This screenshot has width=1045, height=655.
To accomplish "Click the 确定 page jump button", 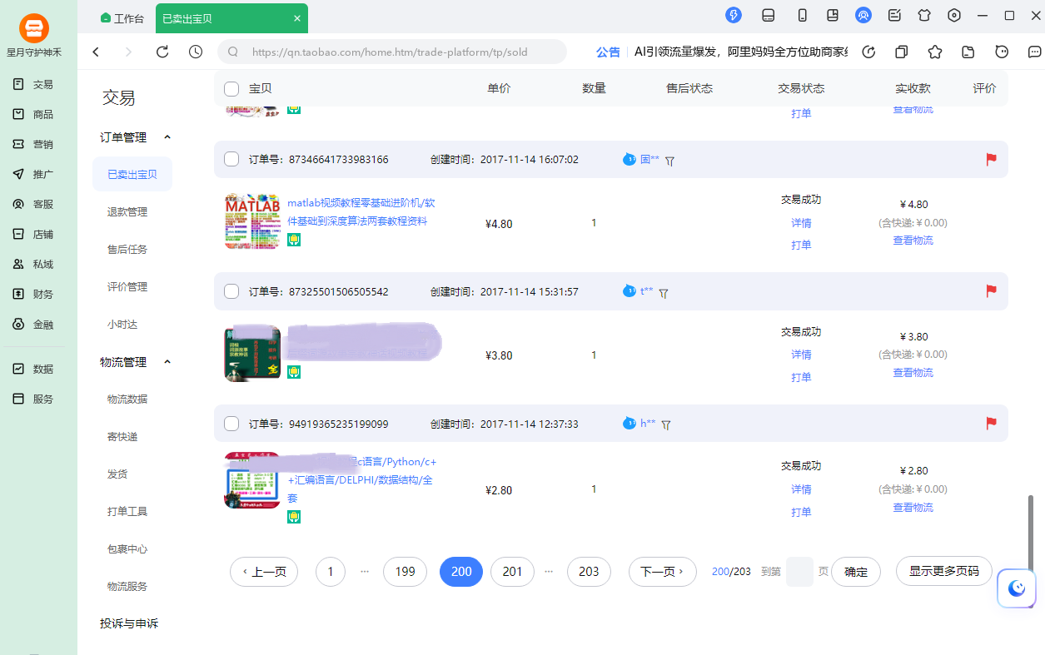I will [856, 572].
